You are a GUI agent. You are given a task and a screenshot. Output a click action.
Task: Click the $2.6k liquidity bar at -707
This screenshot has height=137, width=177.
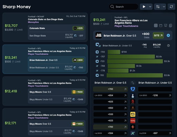click(x=131, y=57)
